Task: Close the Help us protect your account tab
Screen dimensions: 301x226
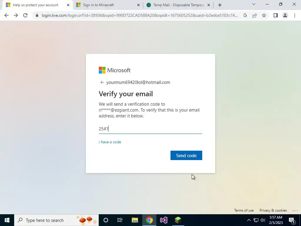Action: [68, 5]
